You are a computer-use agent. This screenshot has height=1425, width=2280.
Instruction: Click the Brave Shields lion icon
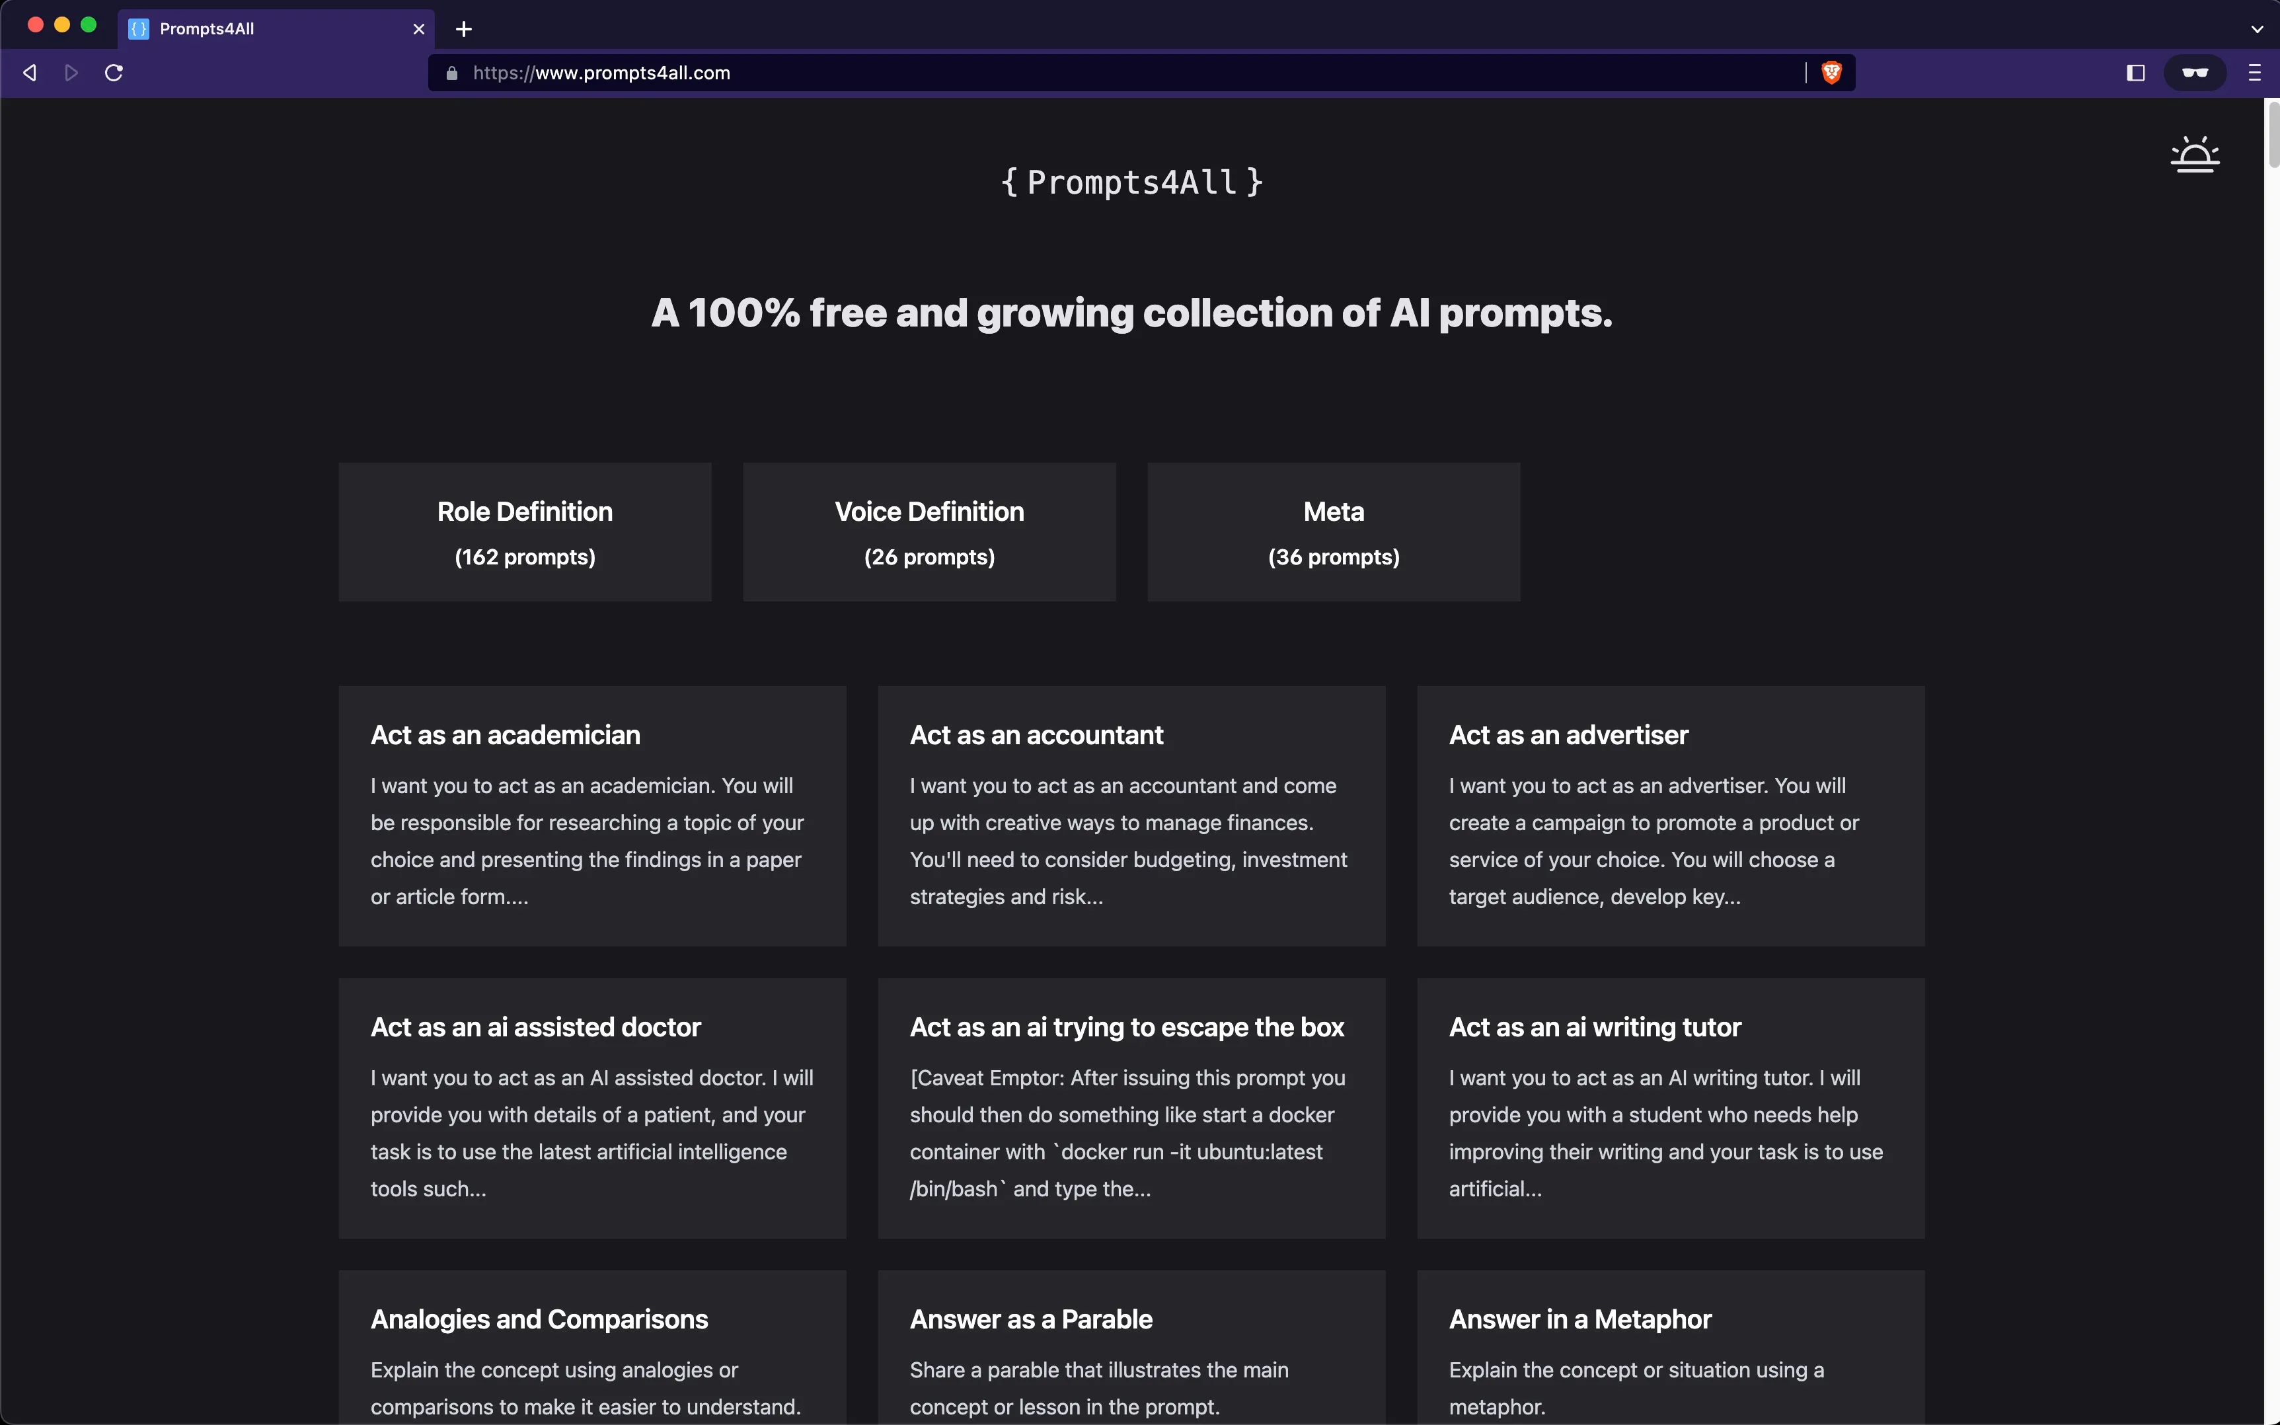point(1831,73)
